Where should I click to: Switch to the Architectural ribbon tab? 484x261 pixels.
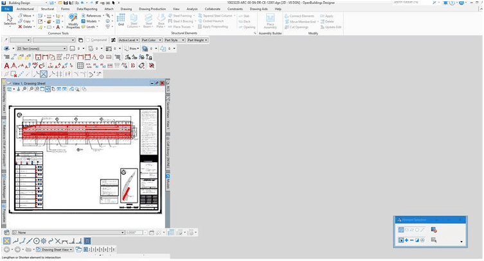[25, 9]
